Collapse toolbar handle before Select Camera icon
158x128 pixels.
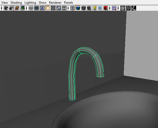[1, 8]
